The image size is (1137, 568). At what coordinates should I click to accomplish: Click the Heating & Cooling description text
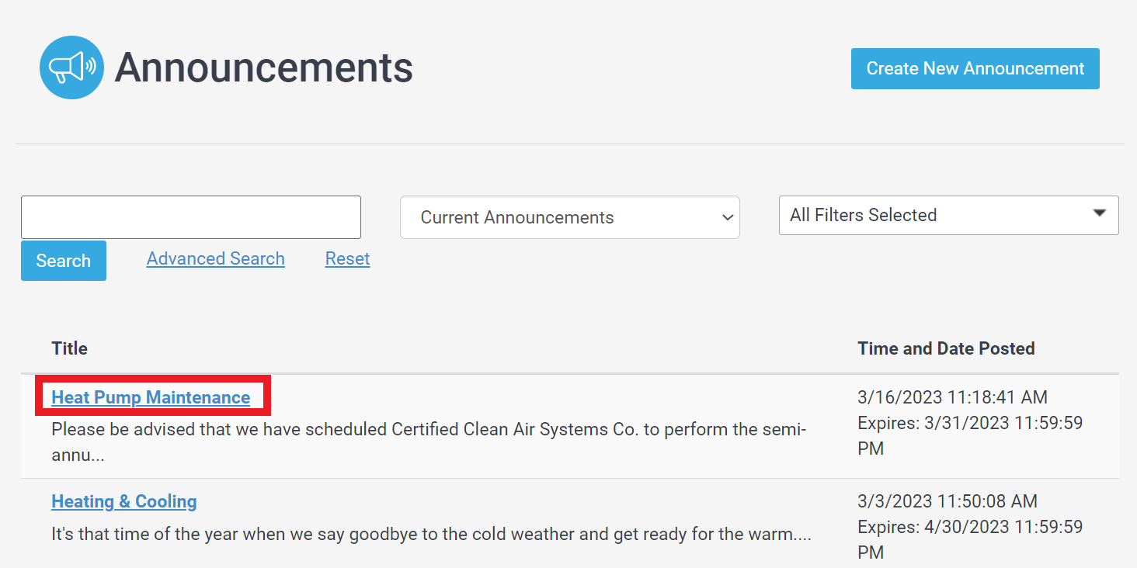pyautogui.click(x=432, y=535)
